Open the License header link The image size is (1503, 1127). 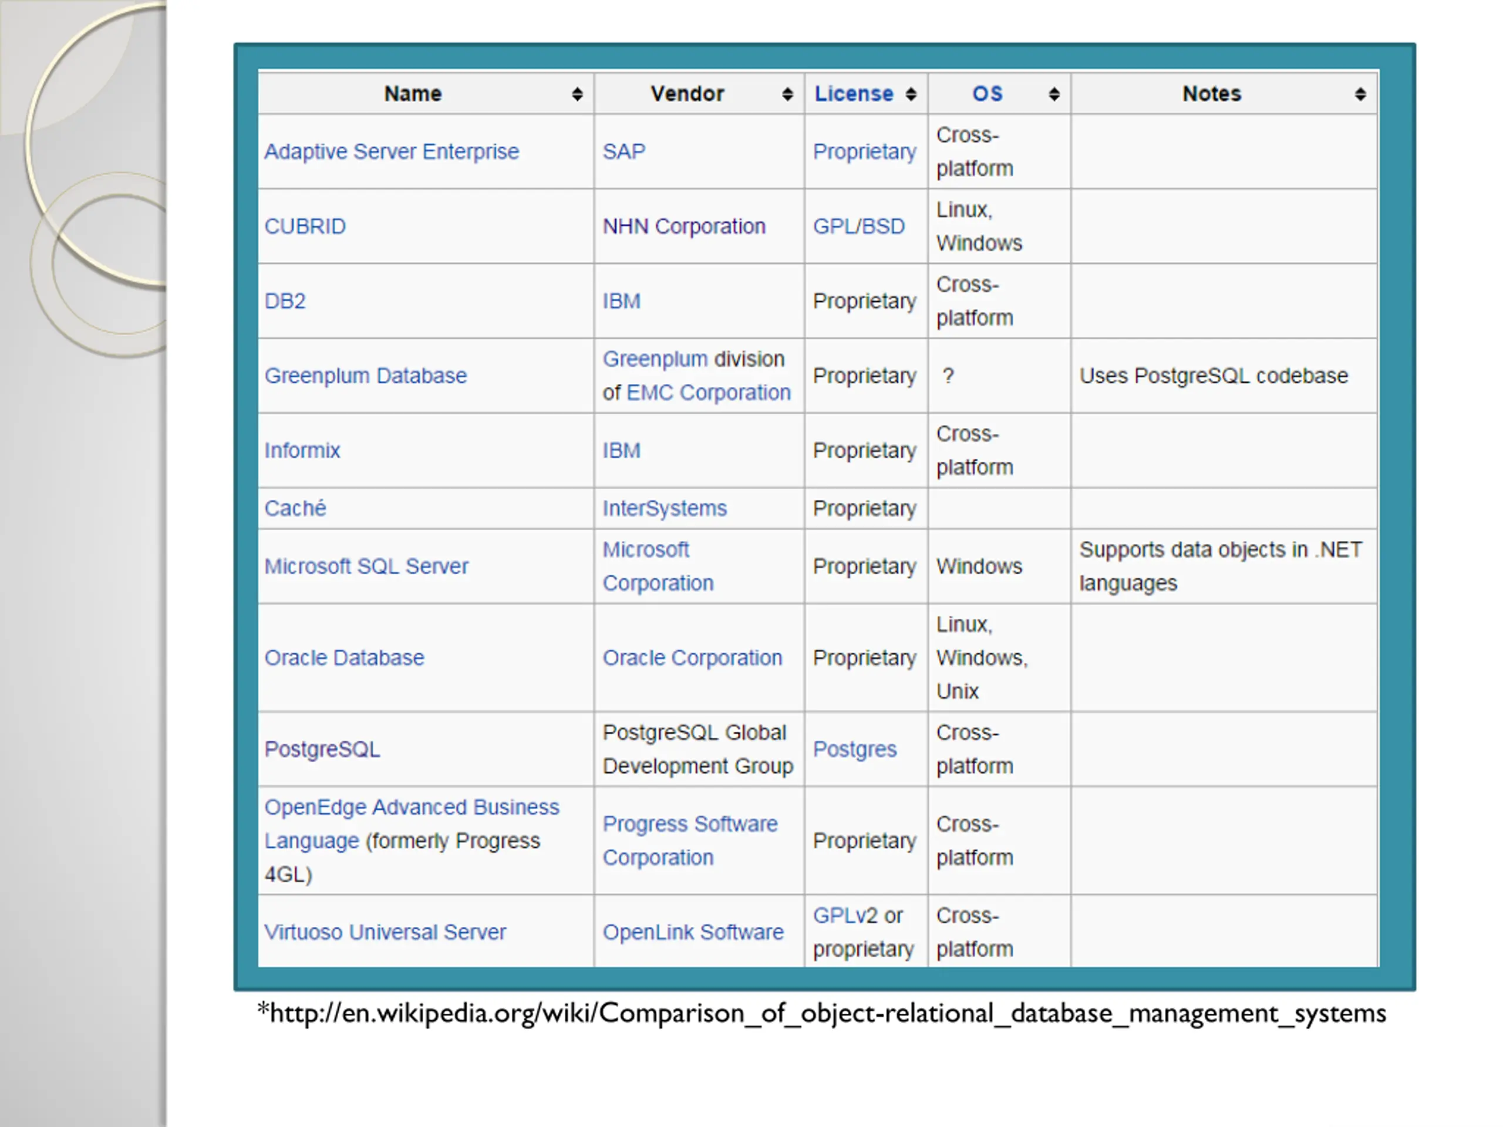(x=854, y=94)
